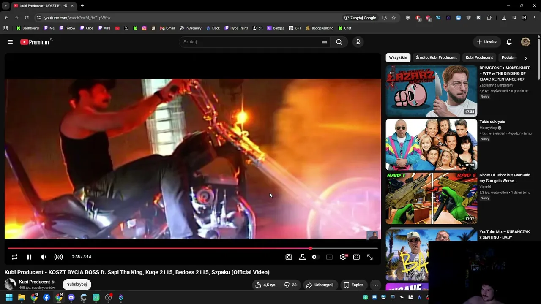Bookmark this page with the star
The height and width of the screenshot is (304, 541).
(393, 18)
